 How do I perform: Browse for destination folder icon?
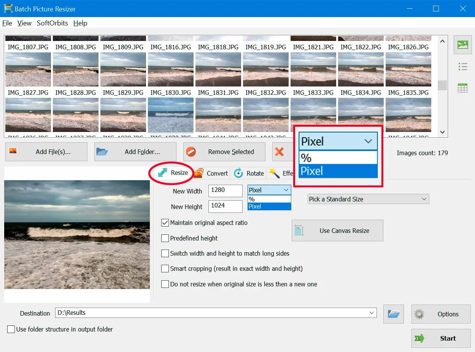tap(393, 314)
